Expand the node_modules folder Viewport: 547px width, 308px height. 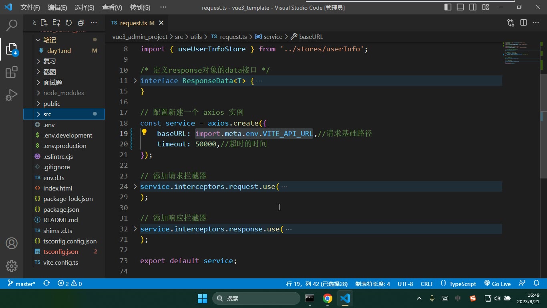point(64,93)
